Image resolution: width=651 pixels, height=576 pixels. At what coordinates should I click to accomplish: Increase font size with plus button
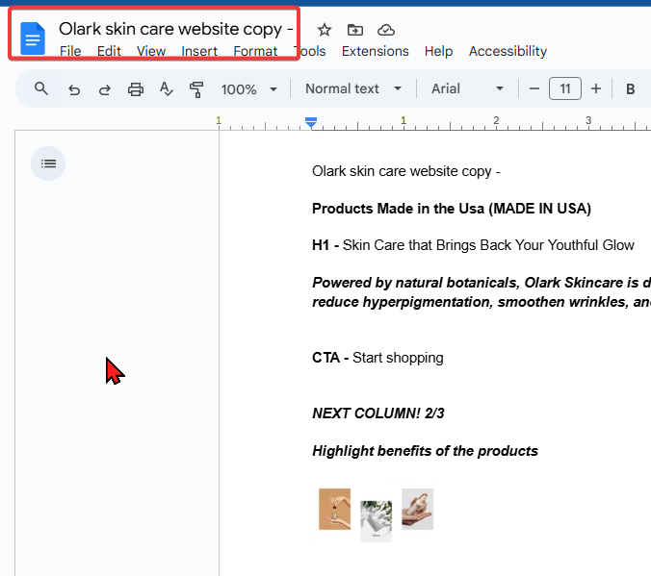596,88
